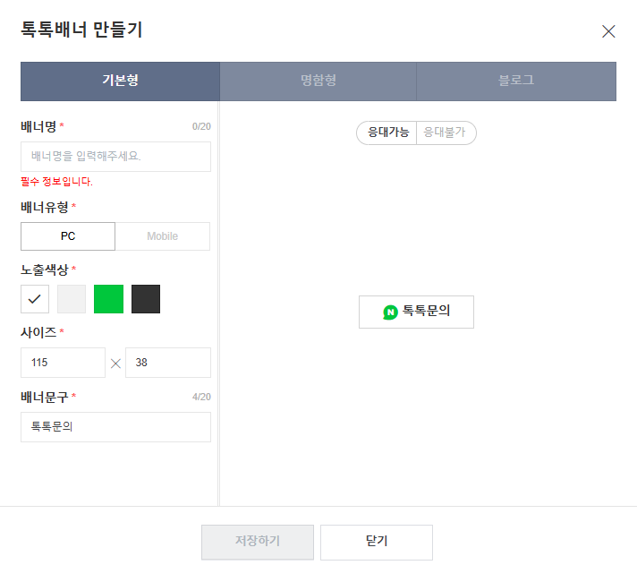Select Mobile banner type

click(163, 236)
